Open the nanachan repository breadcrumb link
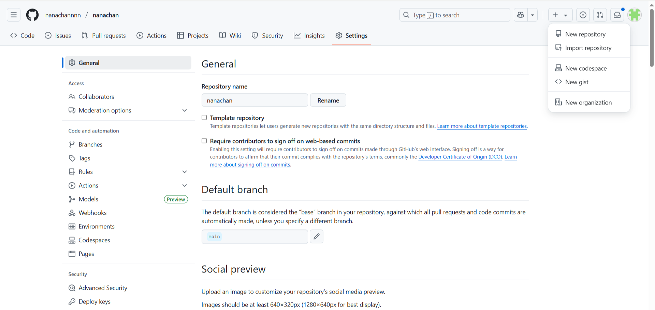 click(106, 15)
